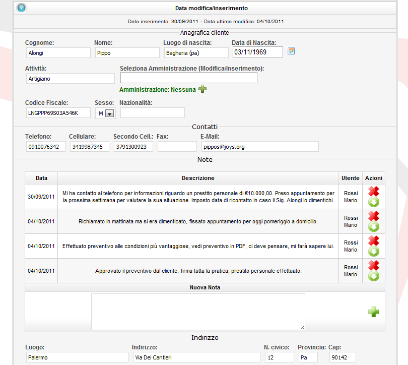Click green down arrow on 'Richiamato in mattinata' note
The height and width of the screenshot is (365, 408).
(374, 227)
